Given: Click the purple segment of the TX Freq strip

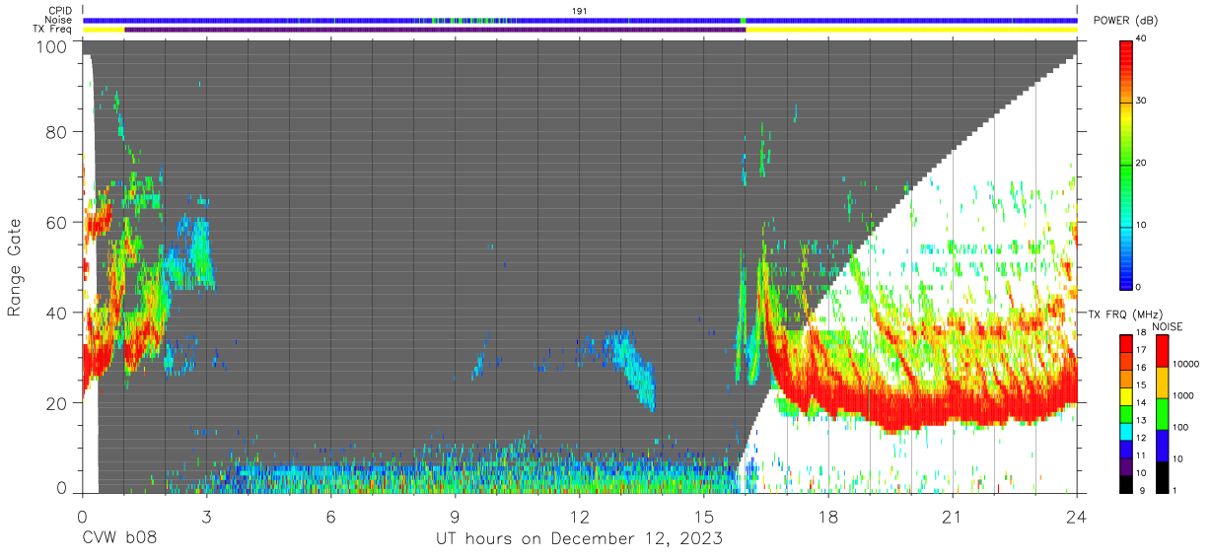Looking at the screenshot, I should tap(435, 30).
